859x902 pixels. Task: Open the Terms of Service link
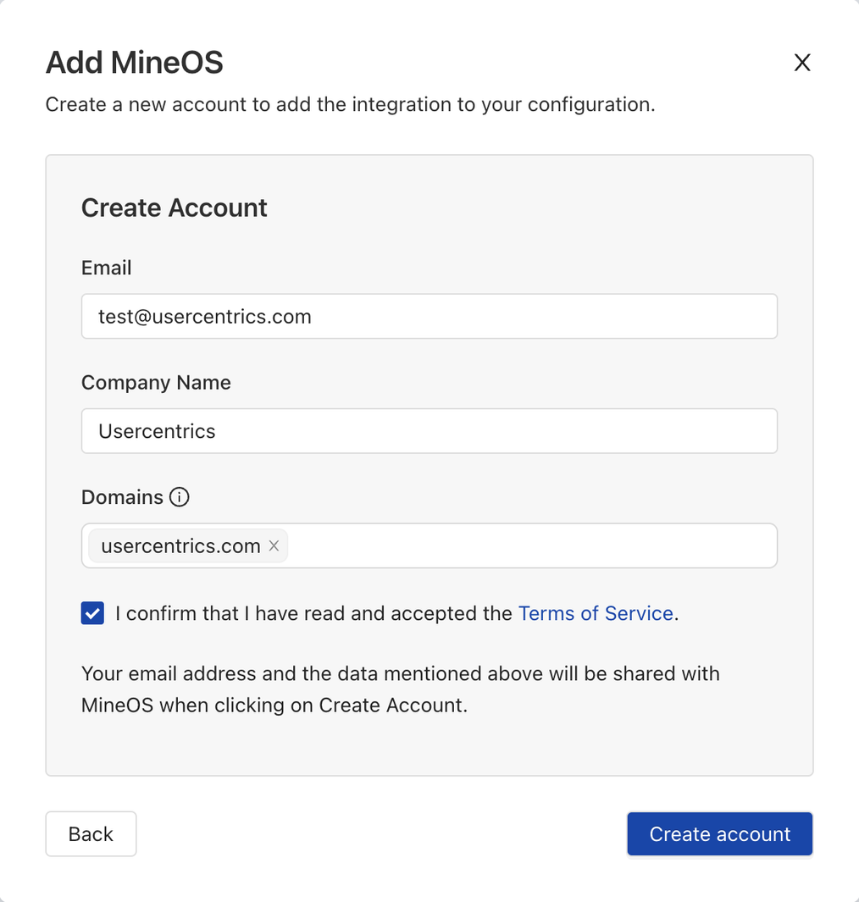coord(596,613)
